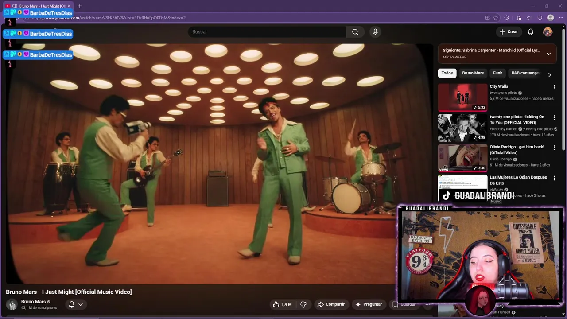Click the Olivia Rodrigo channel name

501,159
